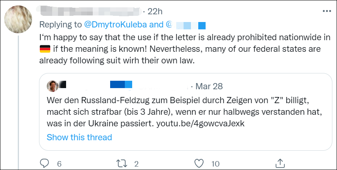Open the share menu icon

click(x=281, y=163)
